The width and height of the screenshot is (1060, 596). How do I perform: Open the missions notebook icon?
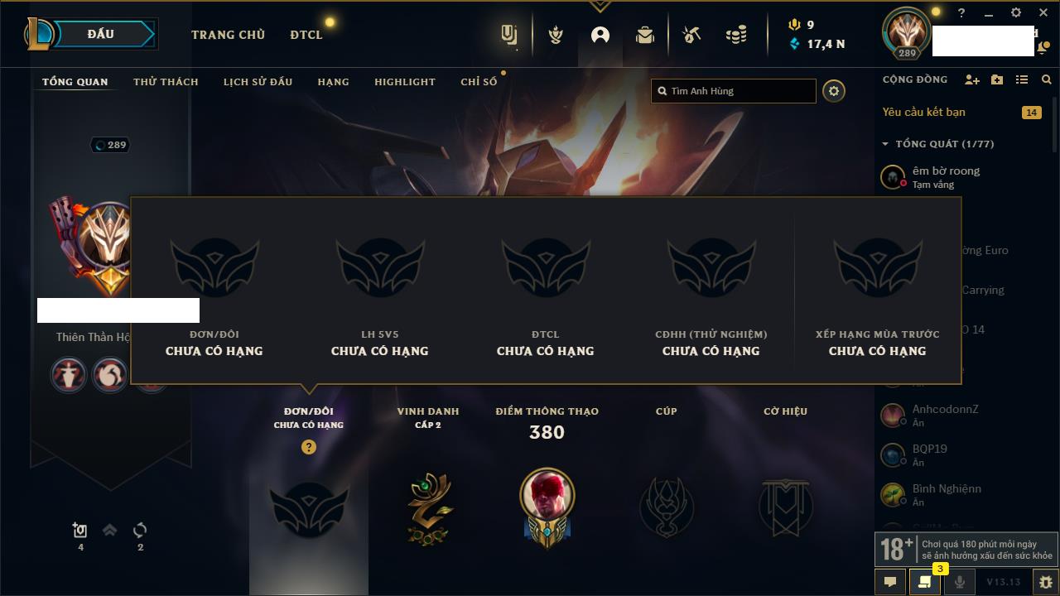(x=924, y=582)
